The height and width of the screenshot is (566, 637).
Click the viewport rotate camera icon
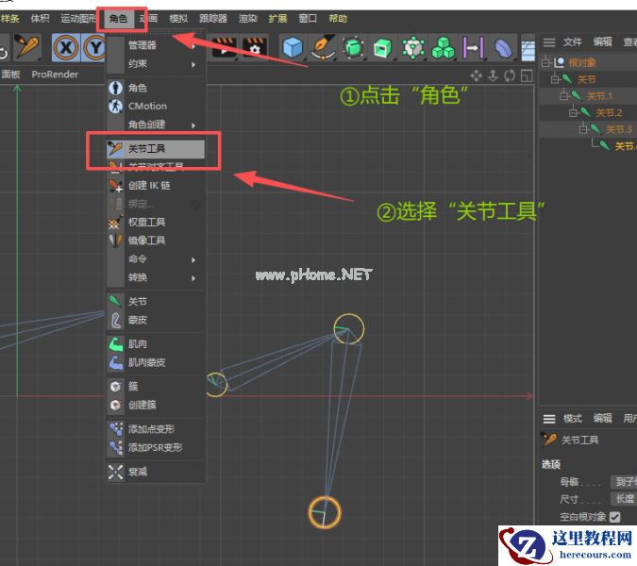point(510,75)
